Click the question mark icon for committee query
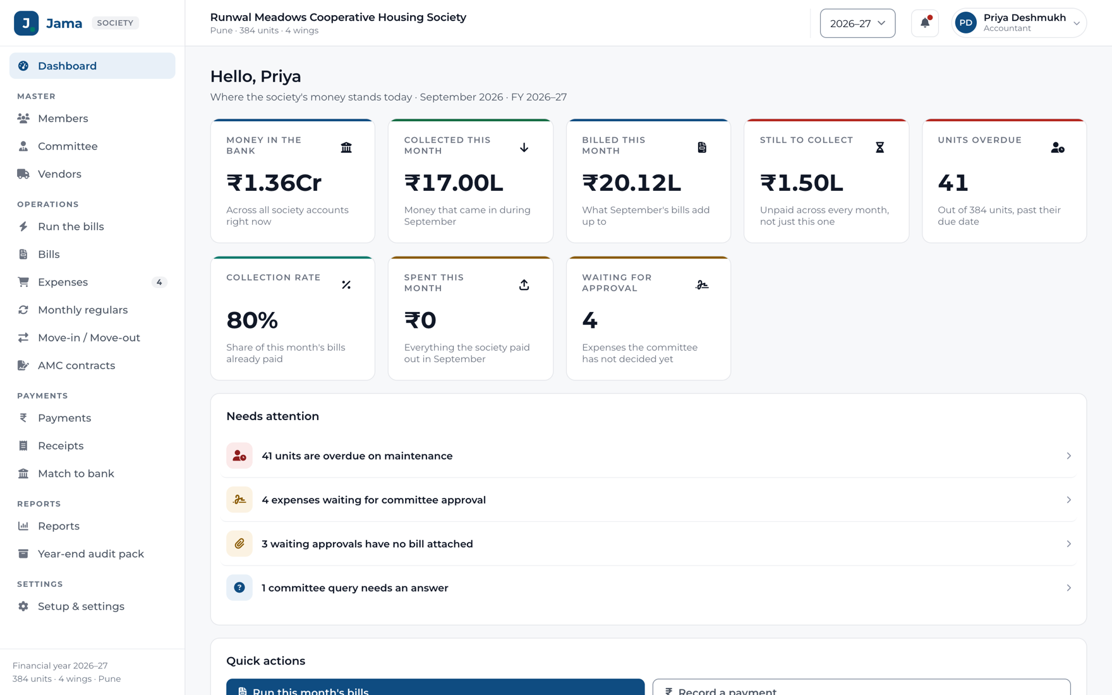 [239, 588]
